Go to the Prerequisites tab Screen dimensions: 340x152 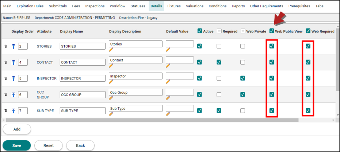point(299,6)
